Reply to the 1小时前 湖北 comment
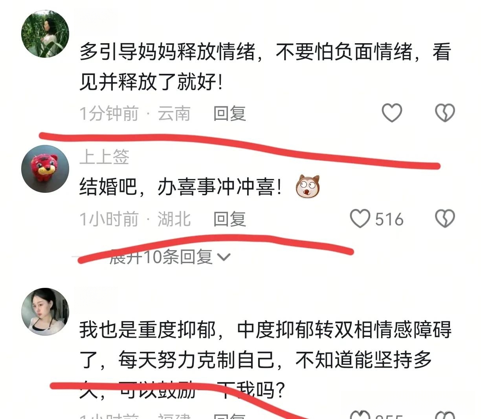 229,219
